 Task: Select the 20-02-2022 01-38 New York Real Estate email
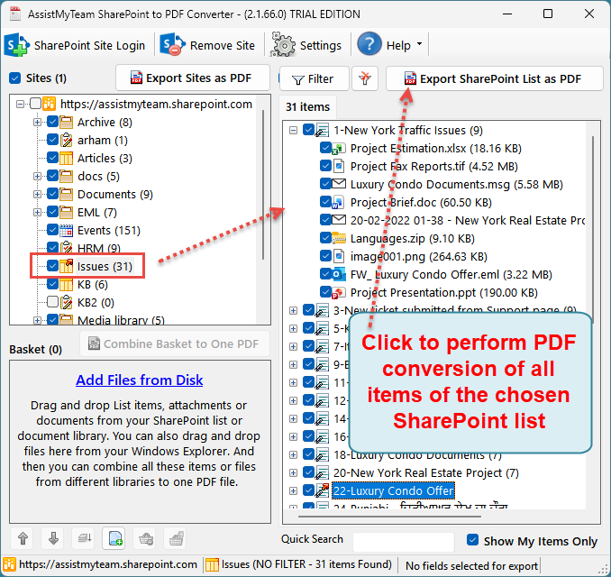(x=467, y=221)
